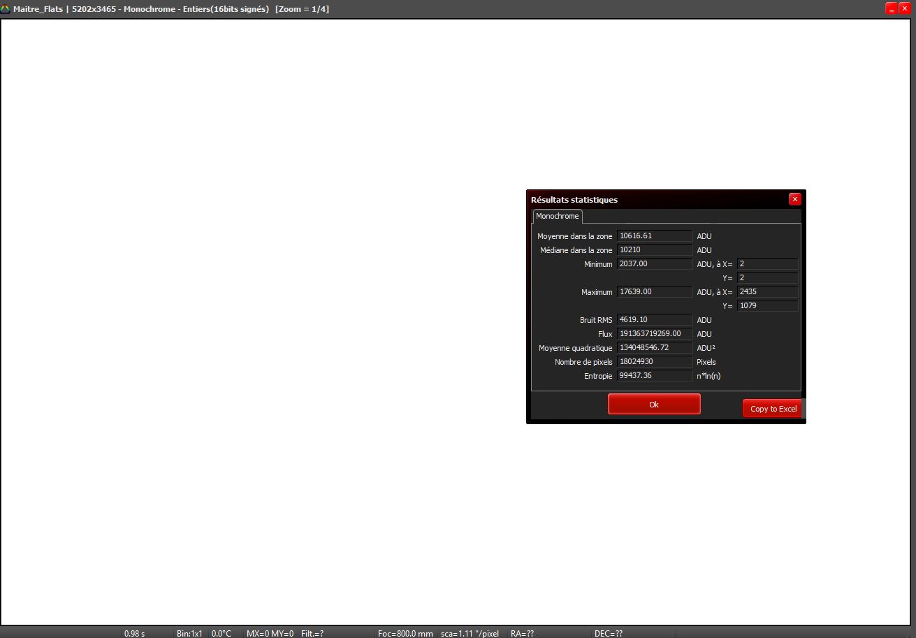Select the Minimum value field

tap(654, 264)
